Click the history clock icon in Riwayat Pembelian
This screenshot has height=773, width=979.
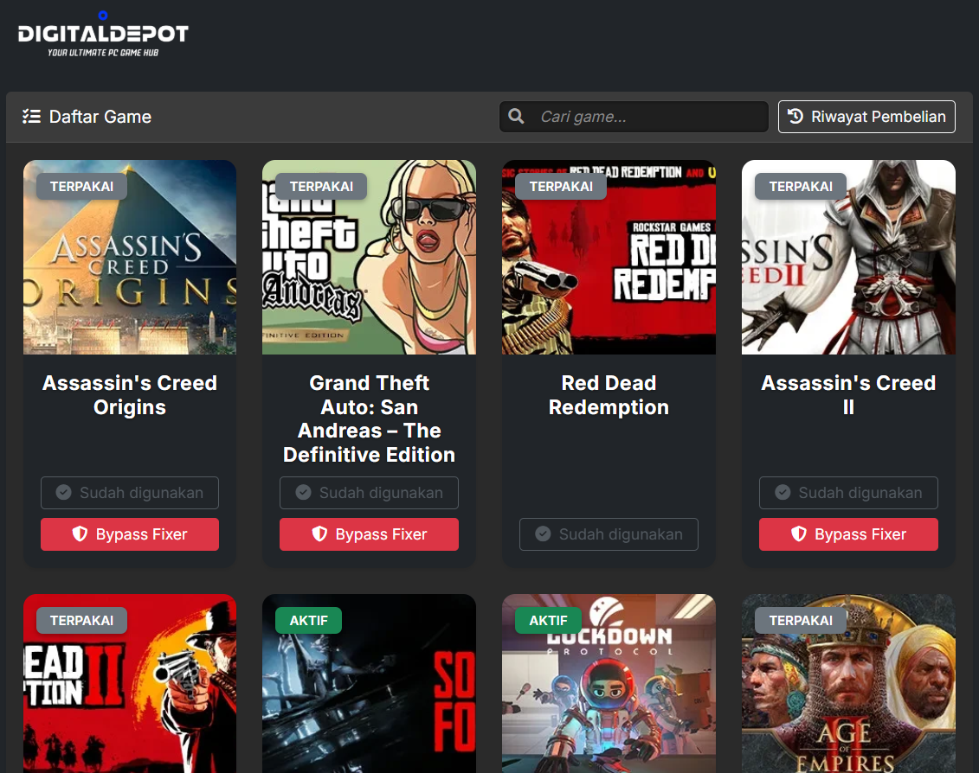(795, 116)
